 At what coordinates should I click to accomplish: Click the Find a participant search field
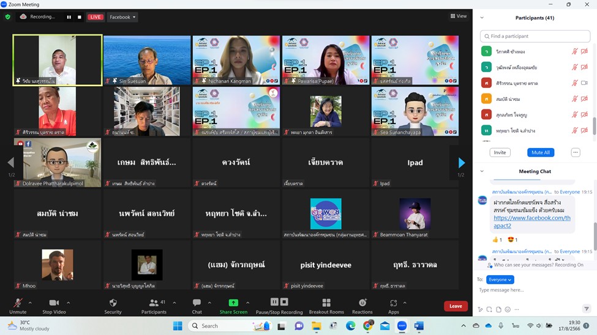(x=535, y=37)
